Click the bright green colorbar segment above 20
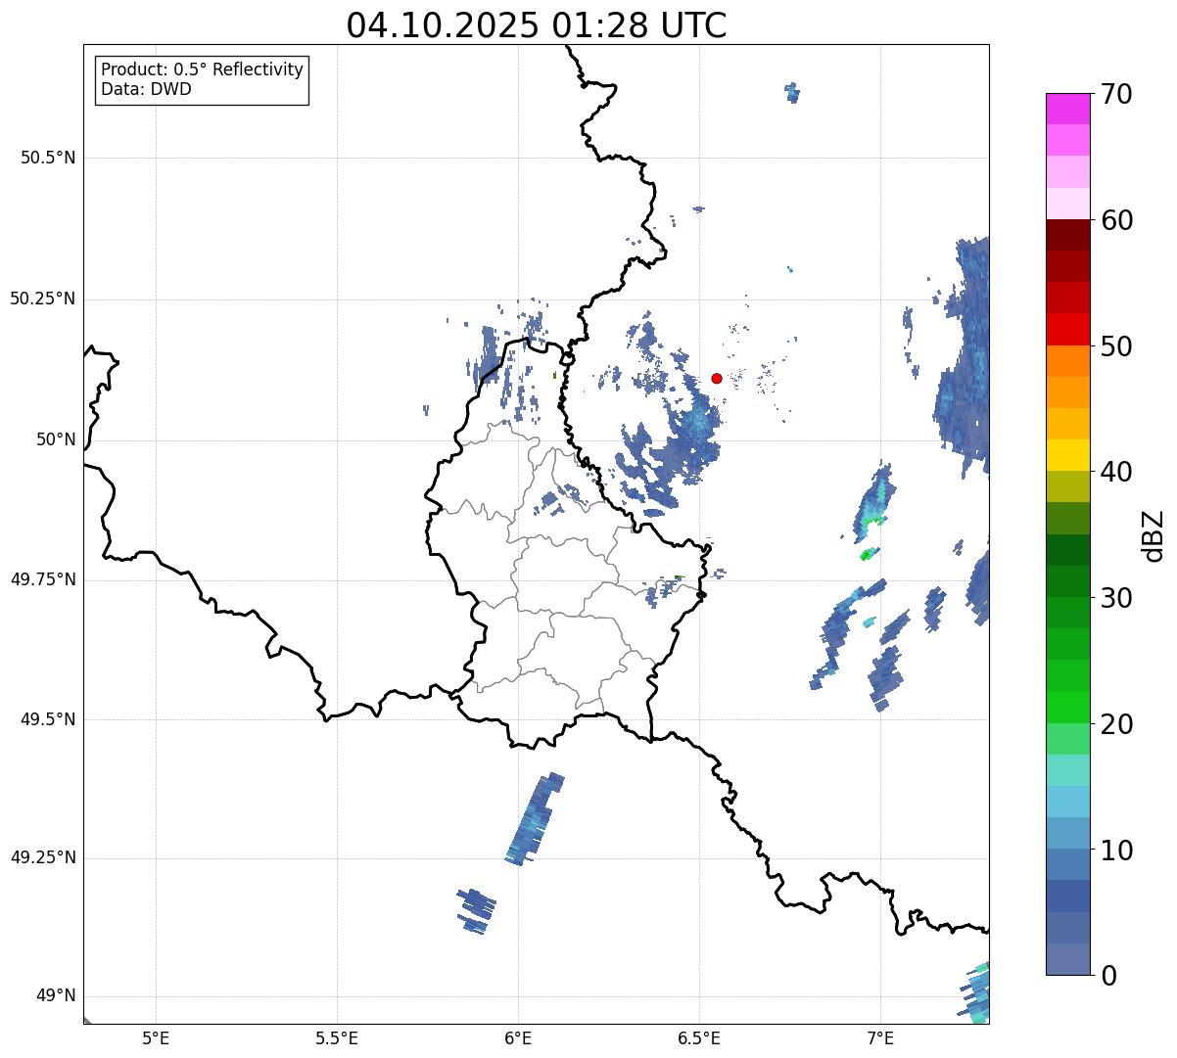 coord(1068,707)
